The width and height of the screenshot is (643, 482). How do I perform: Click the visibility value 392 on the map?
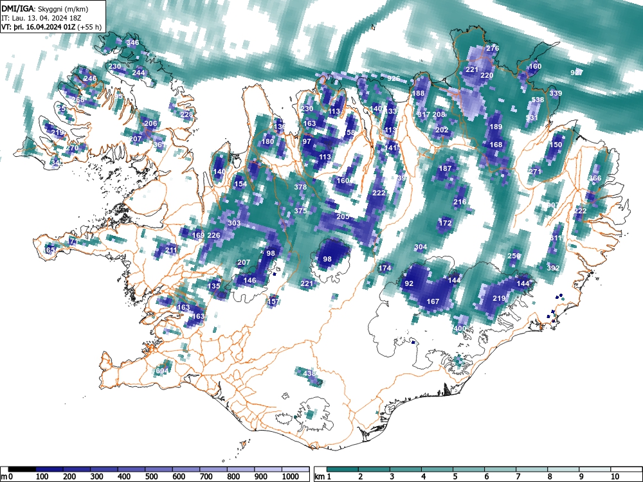coord(553,268)
